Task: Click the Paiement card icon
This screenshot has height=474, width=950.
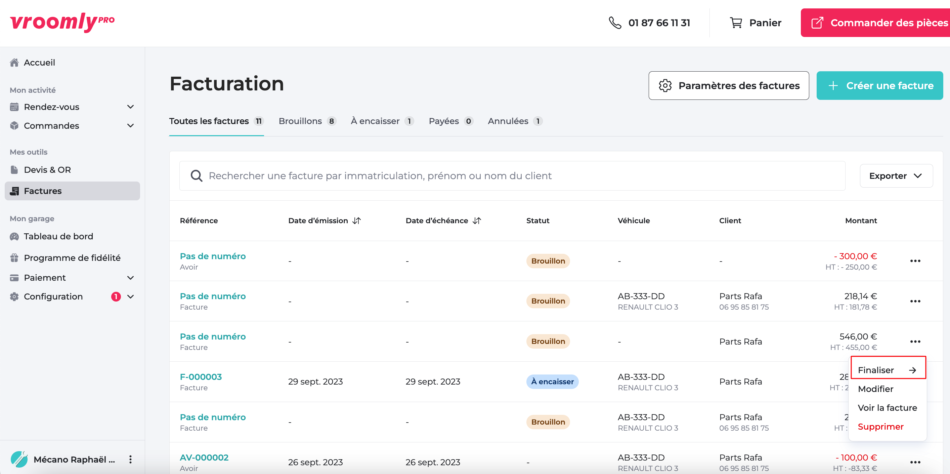Action: tap(14, 278)
